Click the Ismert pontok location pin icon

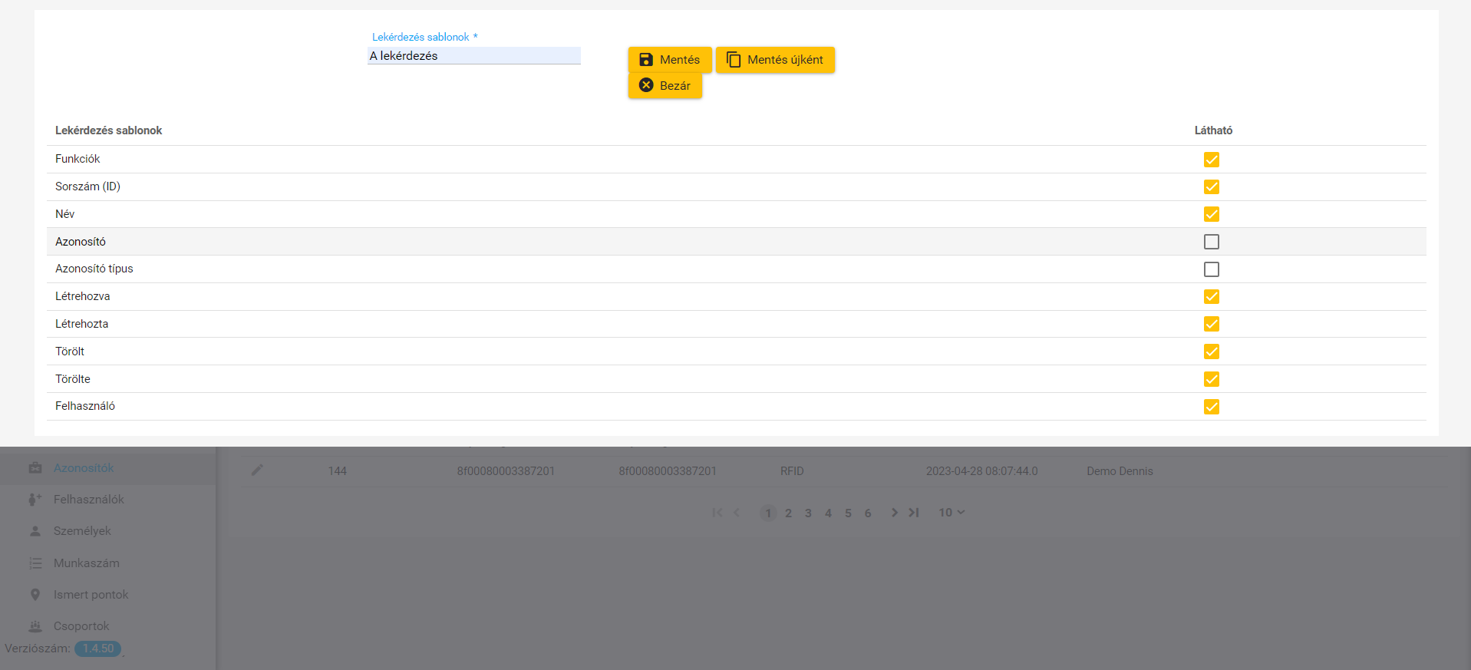35,595
